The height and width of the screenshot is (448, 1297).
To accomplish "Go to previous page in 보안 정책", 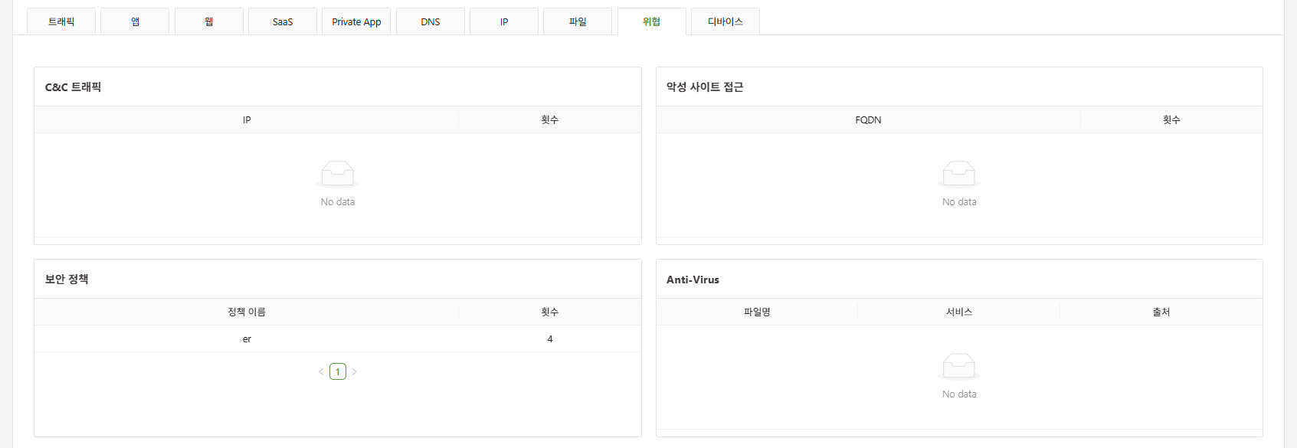I will [321, 371].
